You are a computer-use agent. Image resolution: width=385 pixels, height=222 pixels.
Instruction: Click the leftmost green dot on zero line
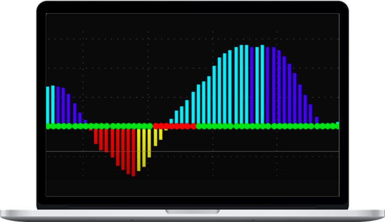coord(49,126)
